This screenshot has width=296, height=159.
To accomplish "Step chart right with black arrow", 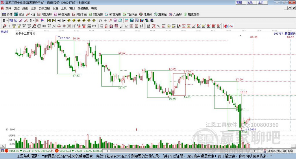I will click(64, 20).
